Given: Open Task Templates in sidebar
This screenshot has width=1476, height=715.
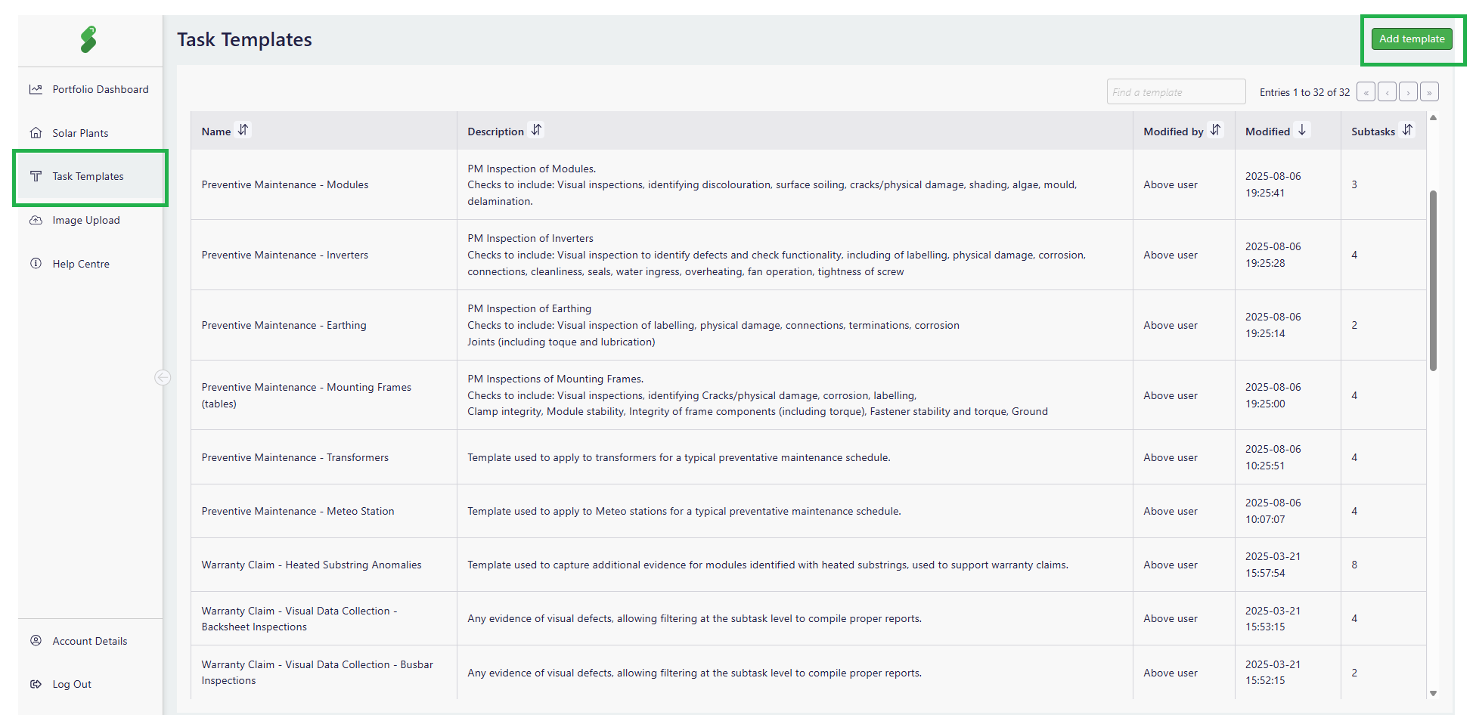Looking at the screenshot, I should coord(88,177).
